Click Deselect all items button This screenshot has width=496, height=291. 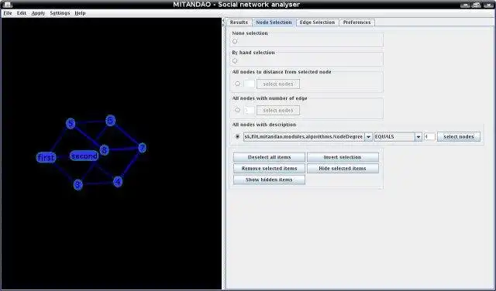point(269,157)
